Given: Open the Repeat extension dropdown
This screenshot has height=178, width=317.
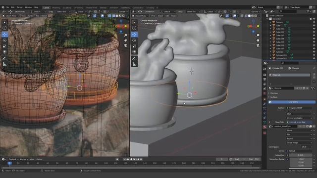Looking at the screenshot, I should [x=299, y=138].
